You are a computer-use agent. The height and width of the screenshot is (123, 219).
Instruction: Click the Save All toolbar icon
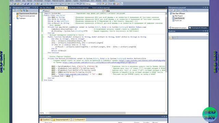(x=28, y=4)
